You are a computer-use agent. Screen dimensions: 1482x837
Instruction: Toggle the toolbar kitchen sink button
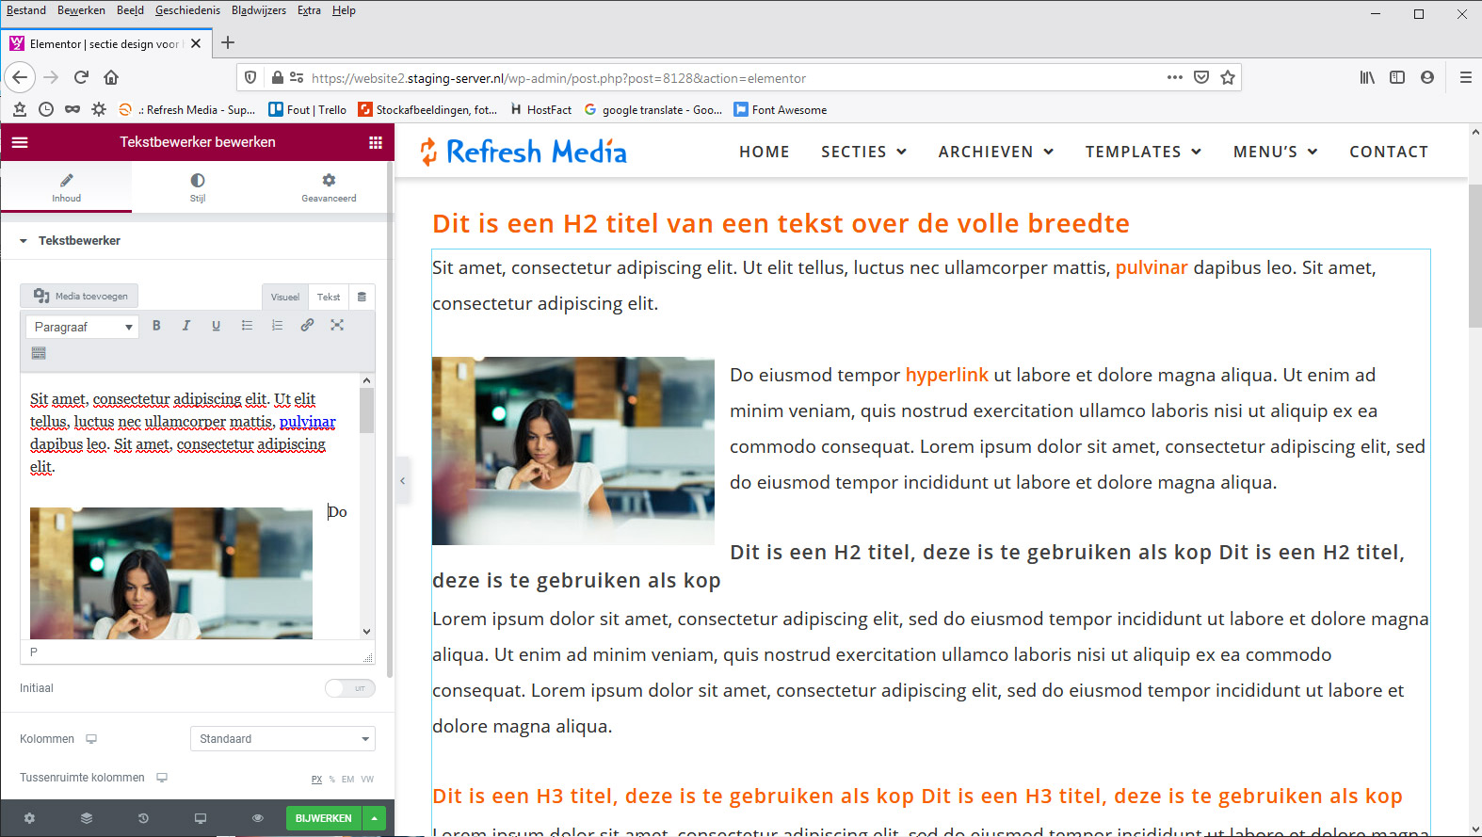(39, 353)
